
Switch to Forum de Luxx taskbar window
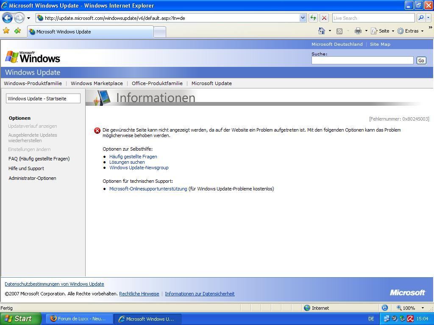tap(78, 319)
